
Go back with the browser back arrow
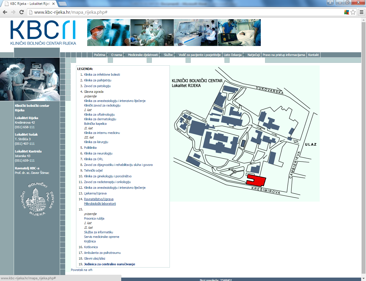5,12
